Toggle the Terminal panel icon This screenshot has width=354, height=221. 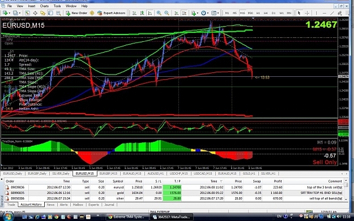(50, 13)
